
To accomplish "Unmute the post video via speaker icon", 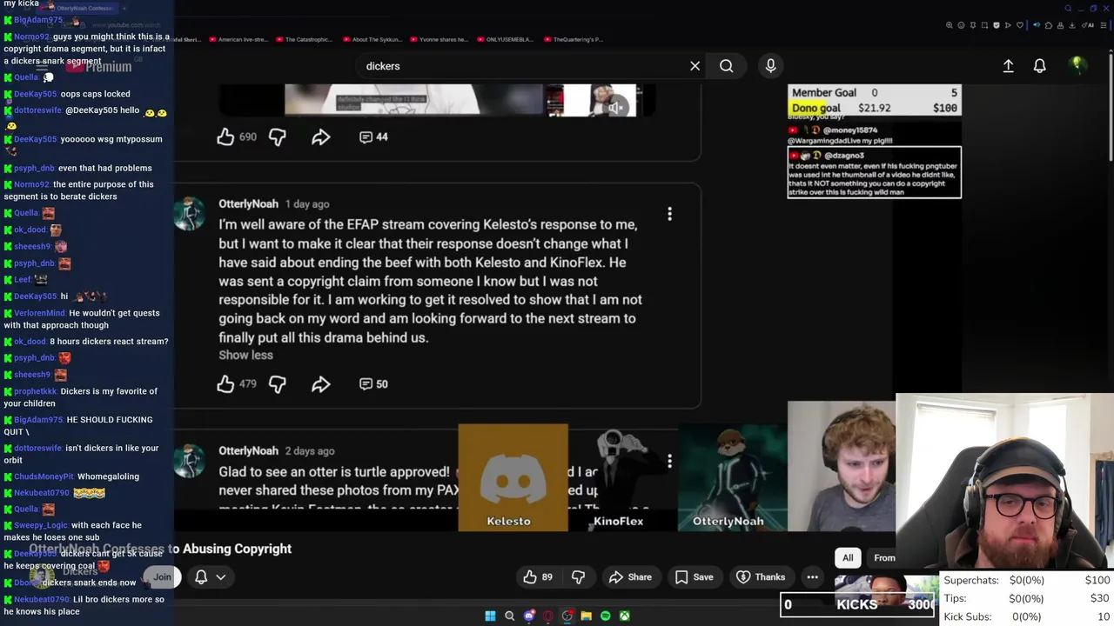I will pos(616,106).
